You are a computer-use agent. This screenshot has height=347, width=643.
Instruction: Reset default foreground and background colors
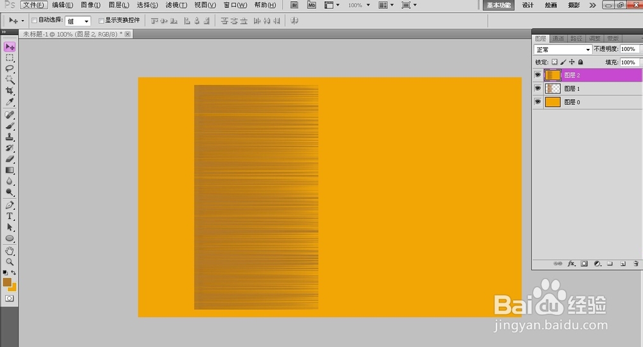pyautogui.click(x=5, y=273)
